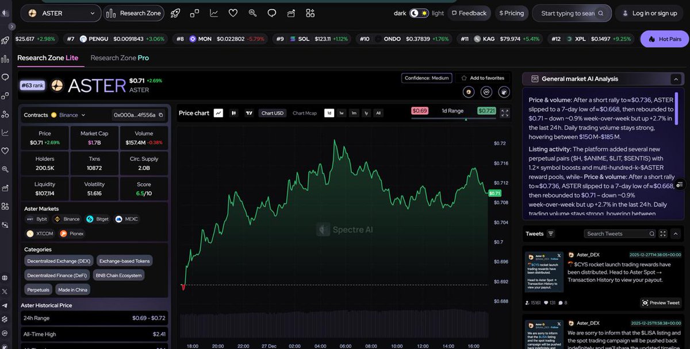Viewport: 690px width, 349px height.
Task: Click the connected squares icon in top toolbar
Action: (194, 13)
